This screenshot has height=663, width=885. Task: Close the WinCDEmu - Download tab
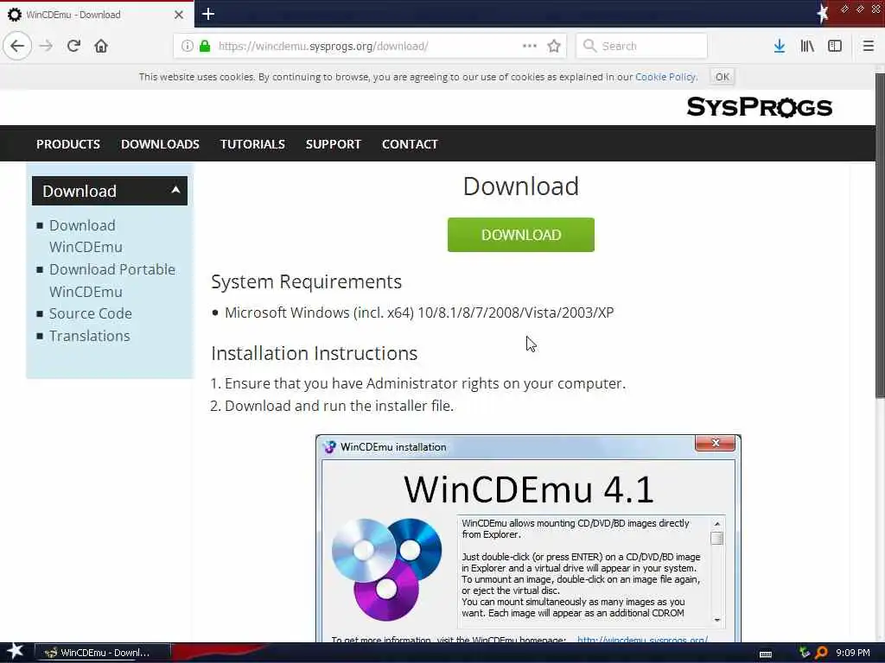click(179, 15)
